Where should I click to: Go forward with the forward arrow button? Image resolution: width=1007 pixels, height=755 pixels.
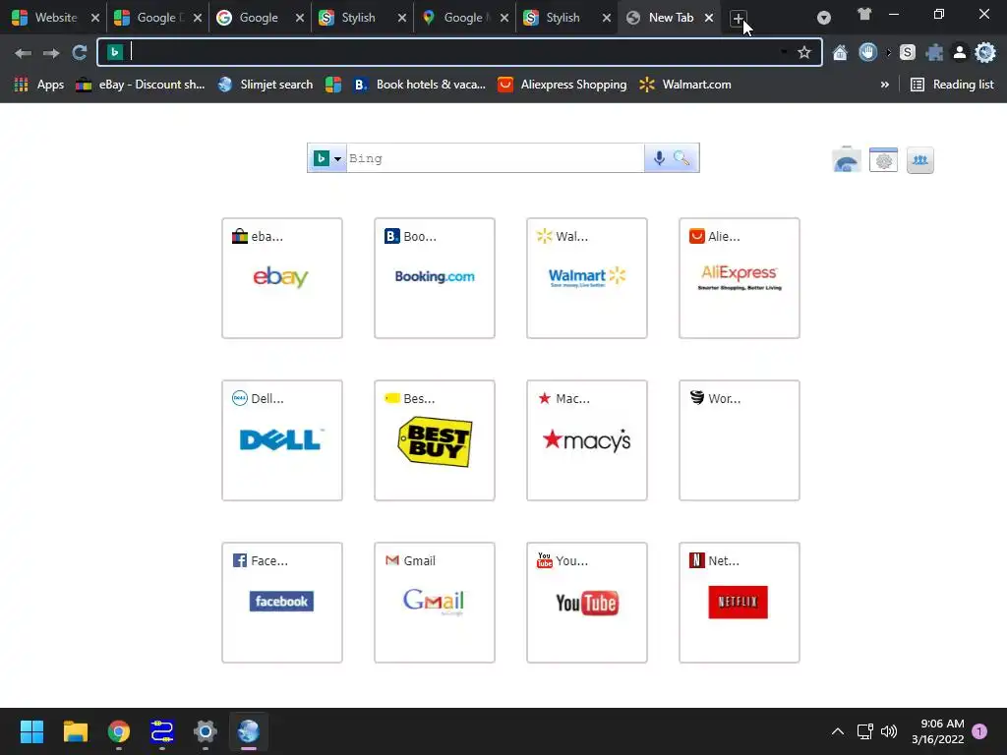(x=51, y=53)
